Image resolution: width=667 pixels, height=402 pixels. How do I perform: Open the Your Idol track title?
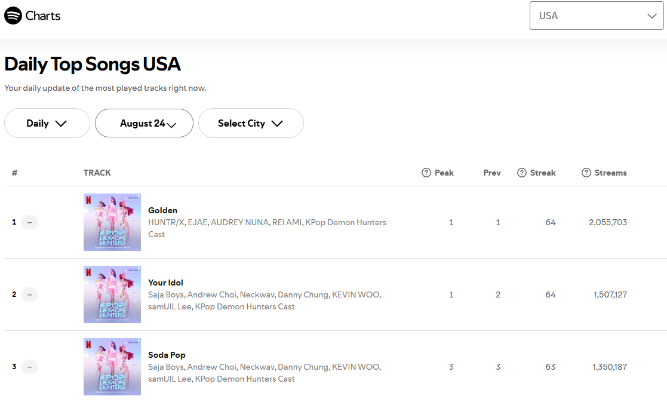(165, 283)
